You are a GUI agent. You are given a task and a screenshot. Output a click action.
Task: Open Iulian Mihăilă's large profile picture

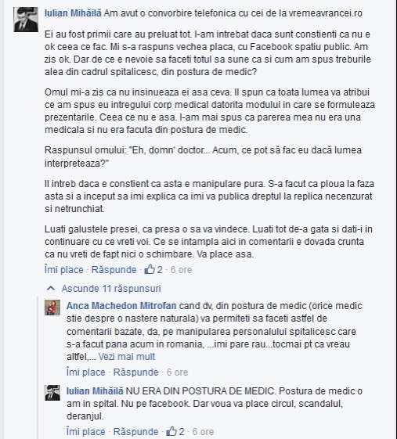click(x=26, y=20)
